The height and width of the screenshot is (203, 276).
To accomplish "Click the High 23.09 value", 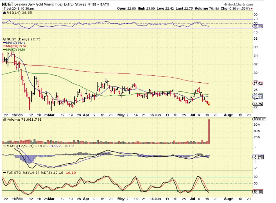I will coord(146,8).
